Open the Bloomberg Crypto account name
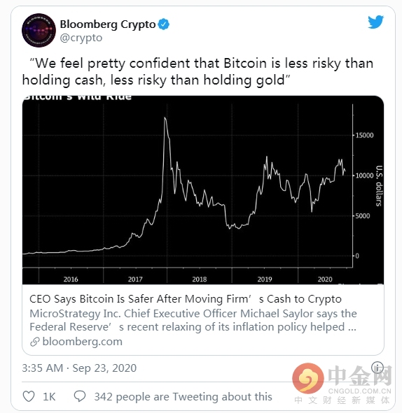This screenshot has width=402, height=413. click(108, 24)
